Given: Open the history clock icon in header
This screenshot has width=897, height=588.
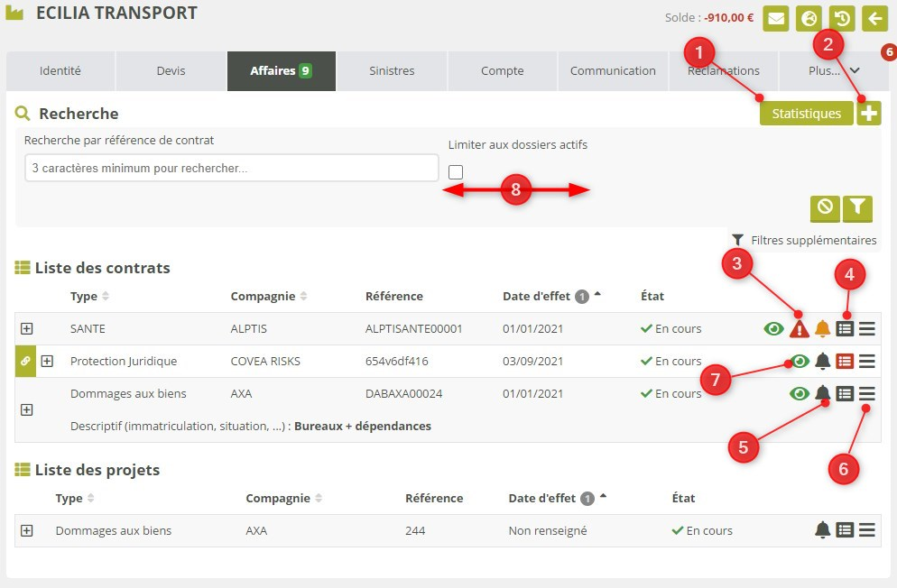Looking at the screenshot, I should 842,18.
